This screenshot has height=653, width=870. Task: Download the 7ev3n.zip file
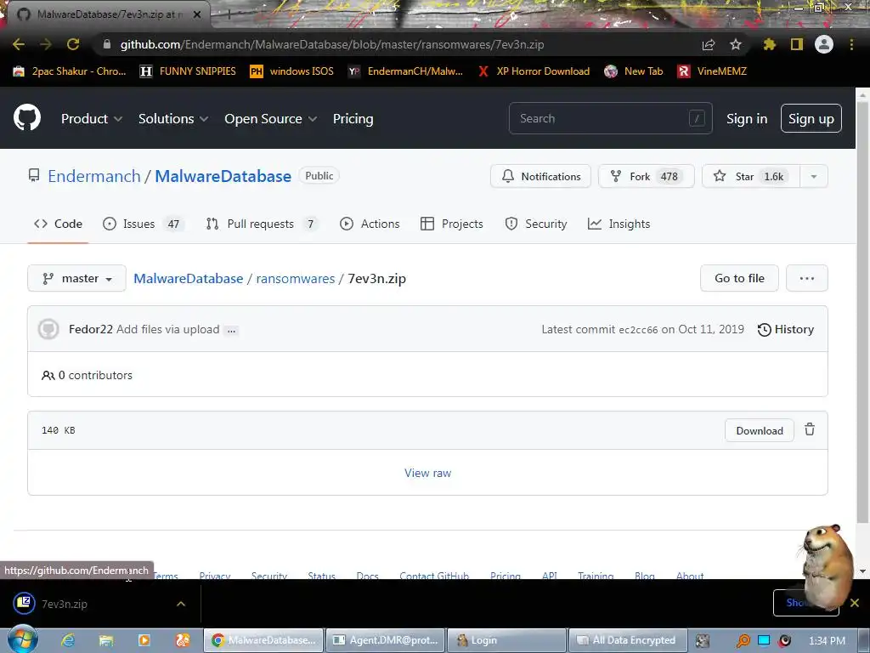tap(759, 430)
